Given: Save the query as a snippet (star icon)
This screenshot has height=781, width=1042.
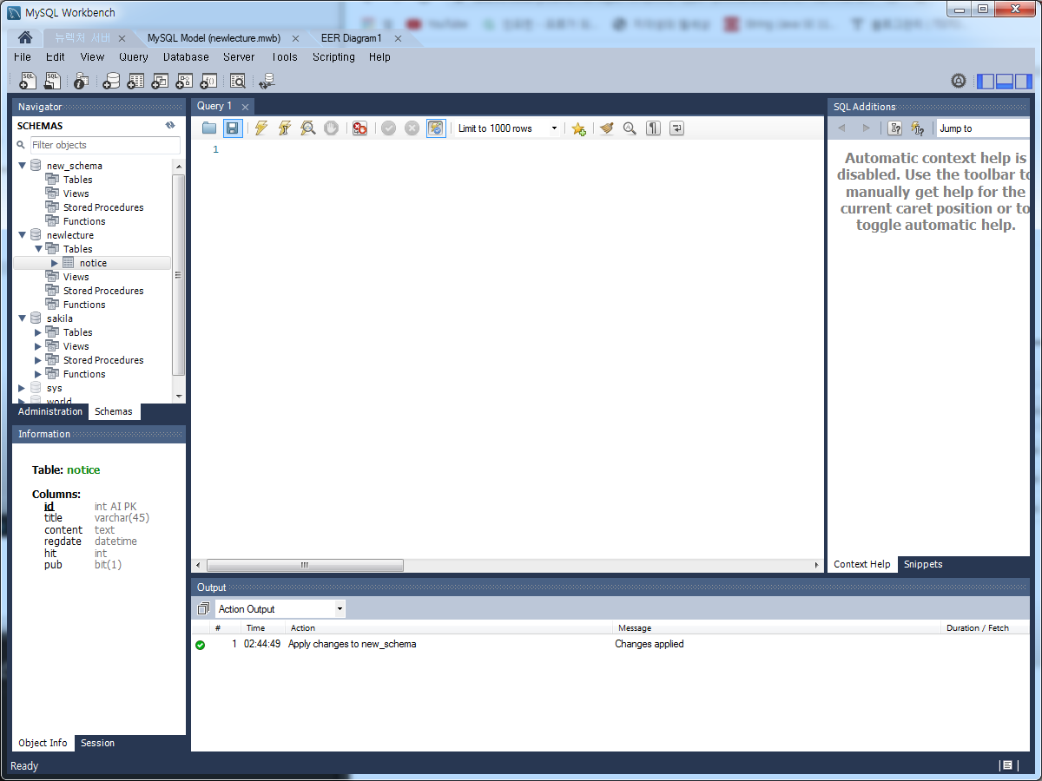Looking at the screenshot, I should coord(578,128).
